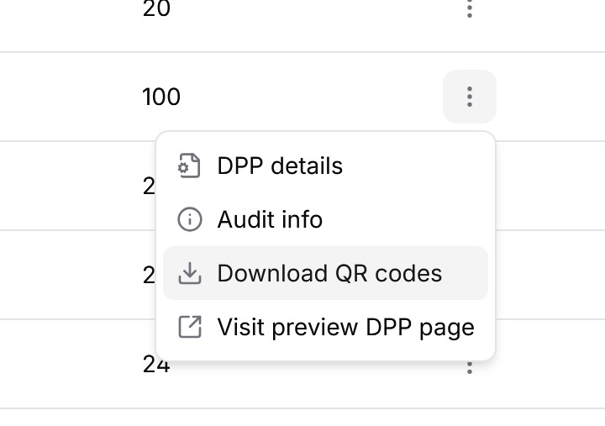This screenshot has height=426, width=605.
Task: Click the external link icon
Action: tap(190, 327)
